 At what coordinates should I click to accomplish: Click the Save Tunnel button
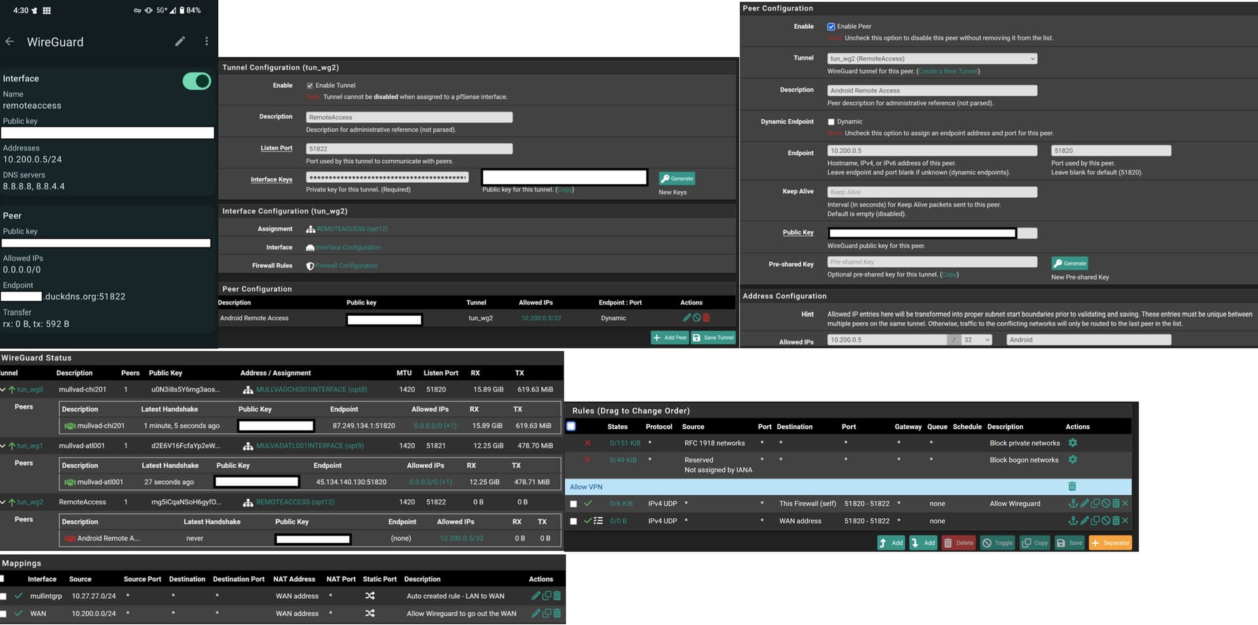(714, 337)
